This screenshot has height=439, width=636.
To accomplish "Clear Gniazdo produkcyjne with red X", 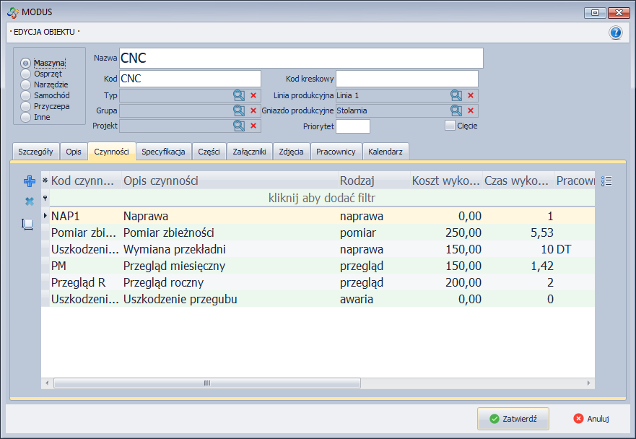I will pyautogui.click(x=471, y=110).
